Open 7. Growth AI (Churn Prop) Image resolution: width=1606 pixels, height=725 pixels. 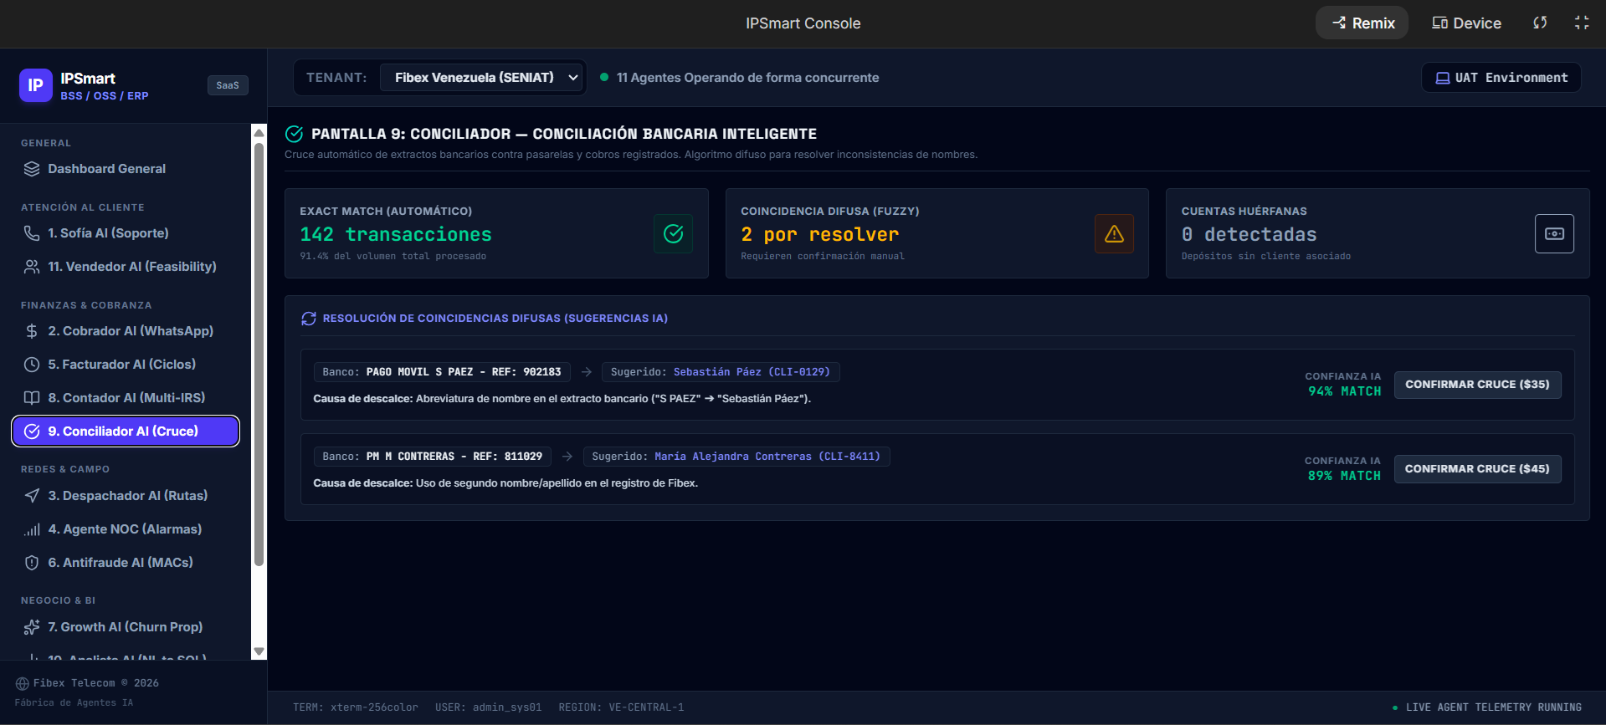tap(126, 627)
